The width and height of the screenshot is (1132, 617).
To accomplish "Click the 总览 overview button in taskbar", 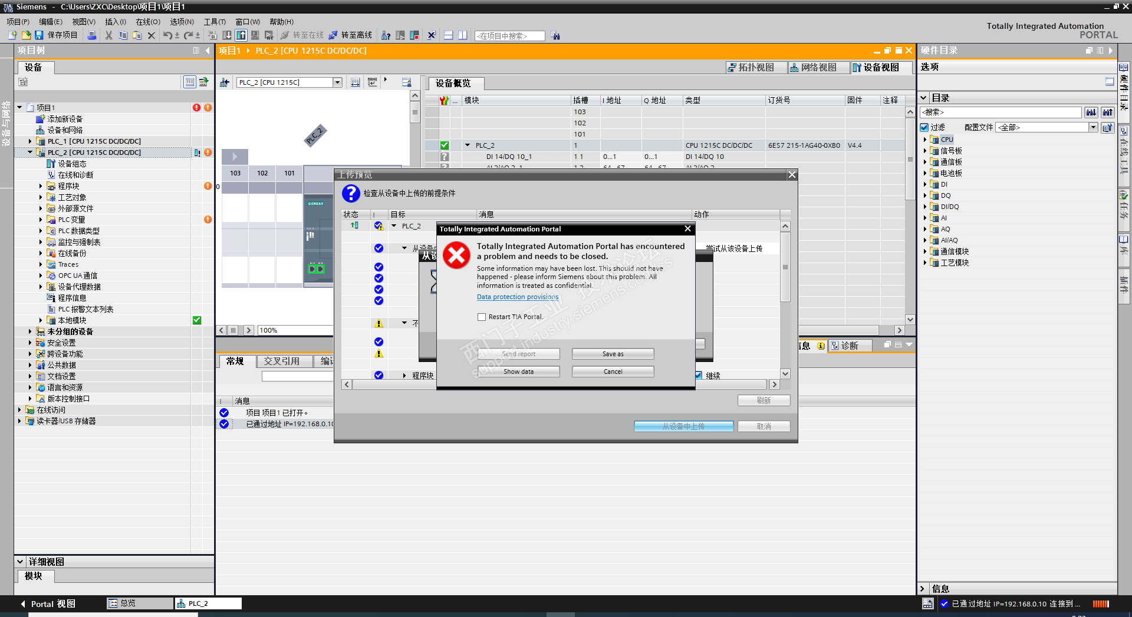I will 140,603.
